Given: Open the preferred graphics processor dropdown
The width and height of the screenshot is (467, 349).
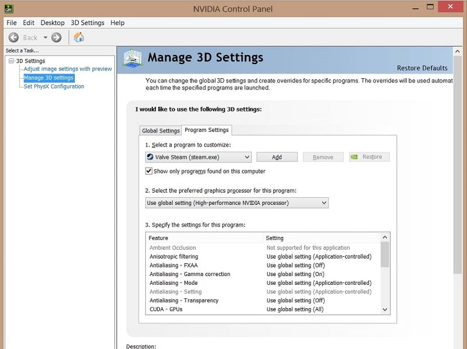Looking at the screenshot, I should tap(324, 203).
